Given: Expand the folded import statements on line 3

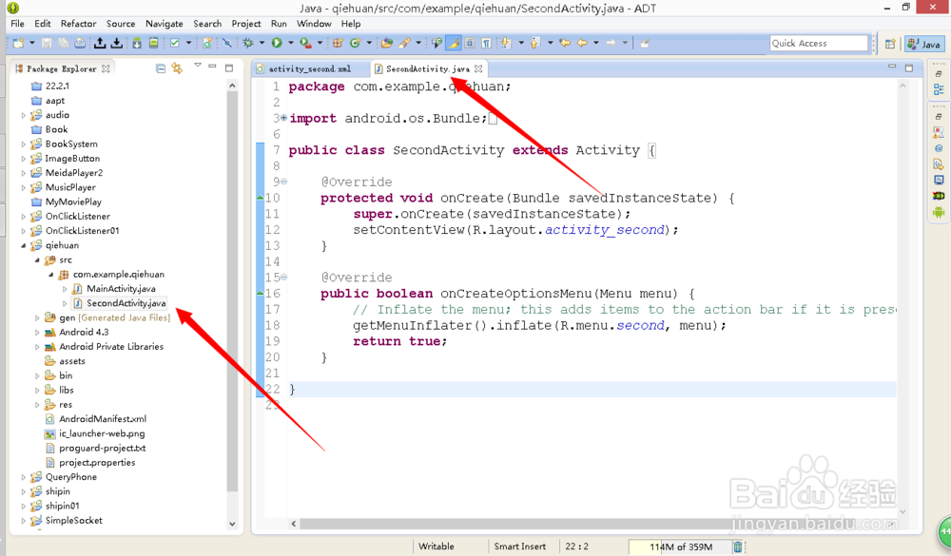Looking at the screenshot, I should click(283, 118).
